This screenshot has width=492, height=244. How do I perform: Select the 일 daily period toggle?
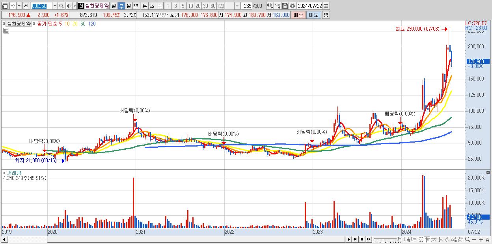(114, 6)
